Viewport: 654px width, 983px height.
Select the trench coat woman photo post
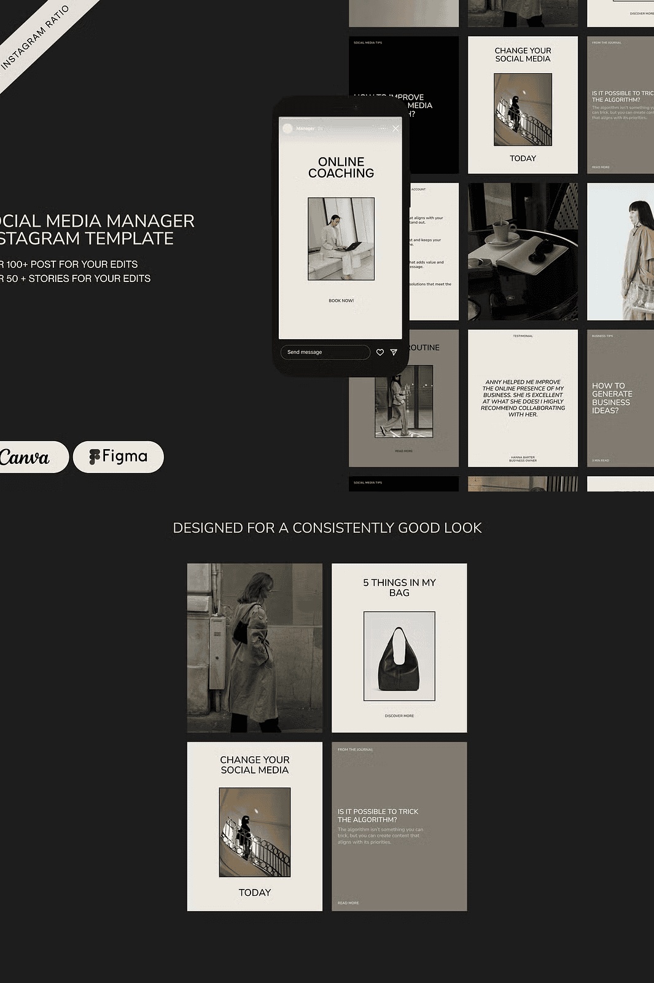[x=254, y=648]
